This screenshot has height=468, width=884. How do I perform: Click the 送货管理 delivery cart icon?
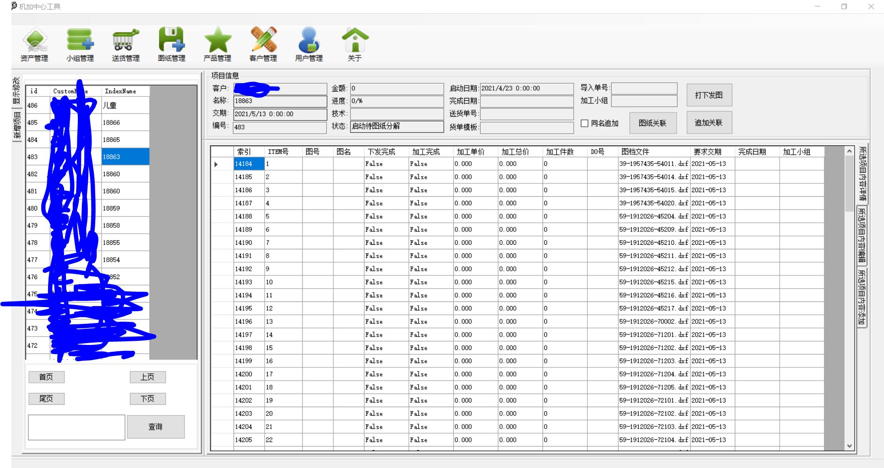tap(126, 40)
